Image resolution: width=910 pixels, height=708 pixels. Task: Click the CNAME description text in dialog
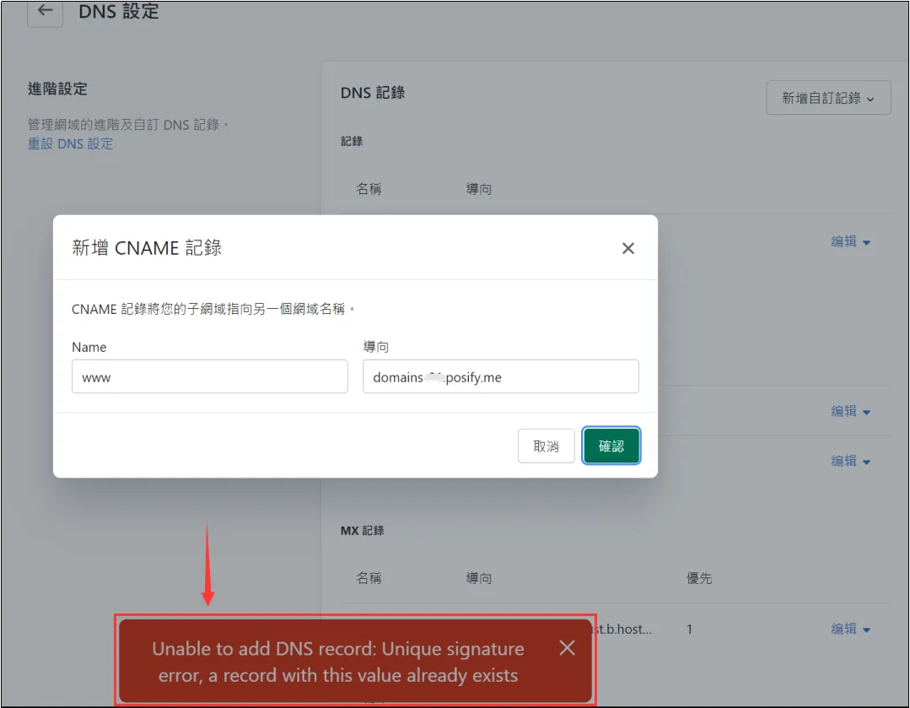[x=213, y=309]
